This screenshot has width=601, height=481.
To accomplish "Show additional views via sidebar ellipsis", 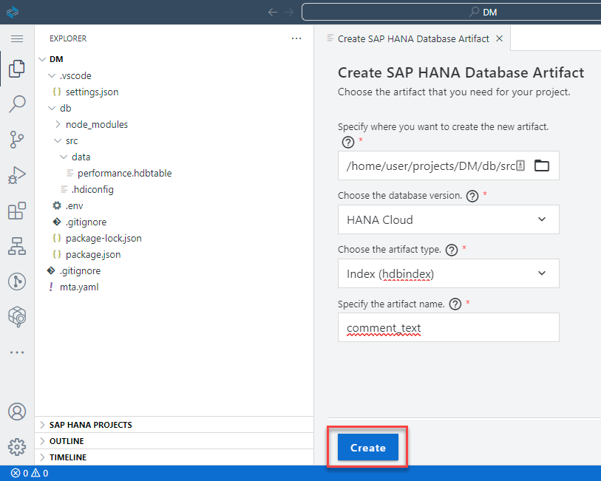I will tap(17, 352).
